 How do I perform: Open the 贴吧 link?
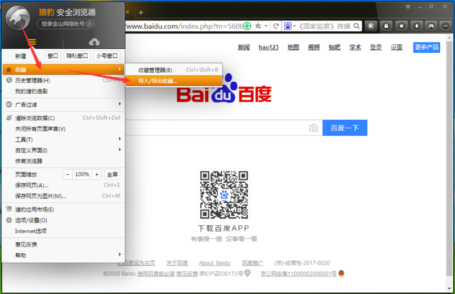[334, 47]
